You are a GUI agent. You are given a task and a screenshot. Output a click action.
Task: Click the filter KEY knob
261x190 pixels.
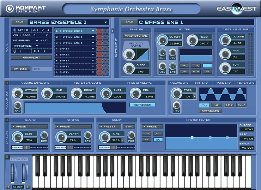click(172, 53)
